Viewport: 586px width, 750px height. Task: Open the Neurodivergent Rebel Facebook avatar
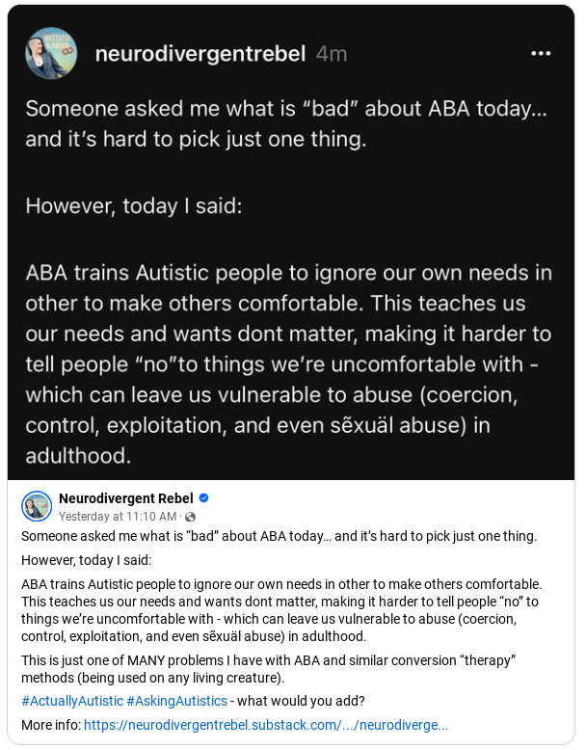tap(37, 506)
